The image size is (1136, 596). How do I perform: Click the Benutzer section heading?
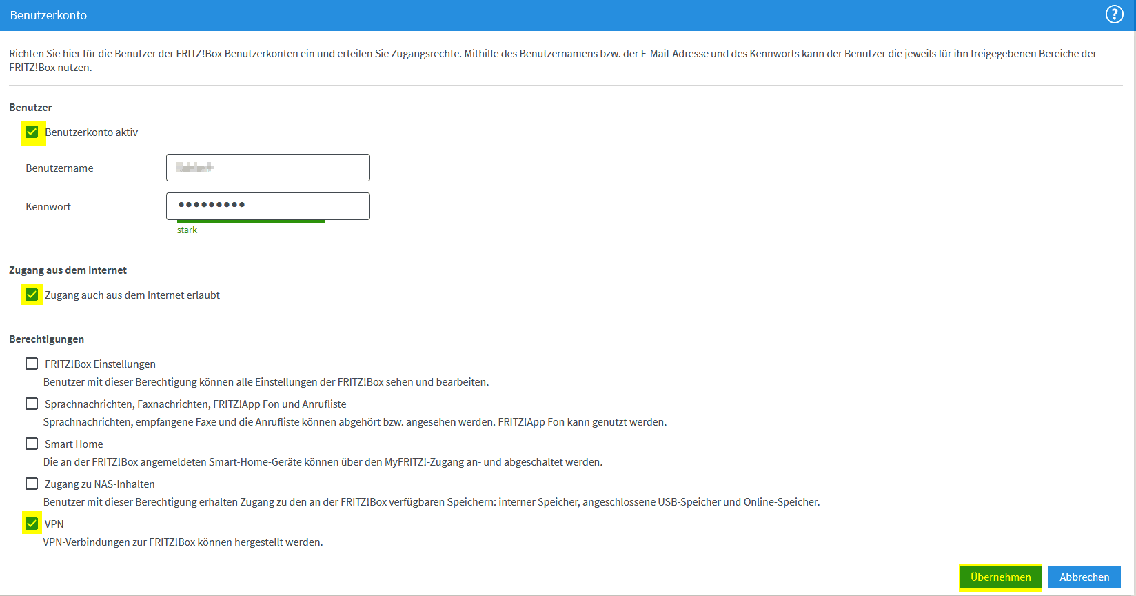30,108
